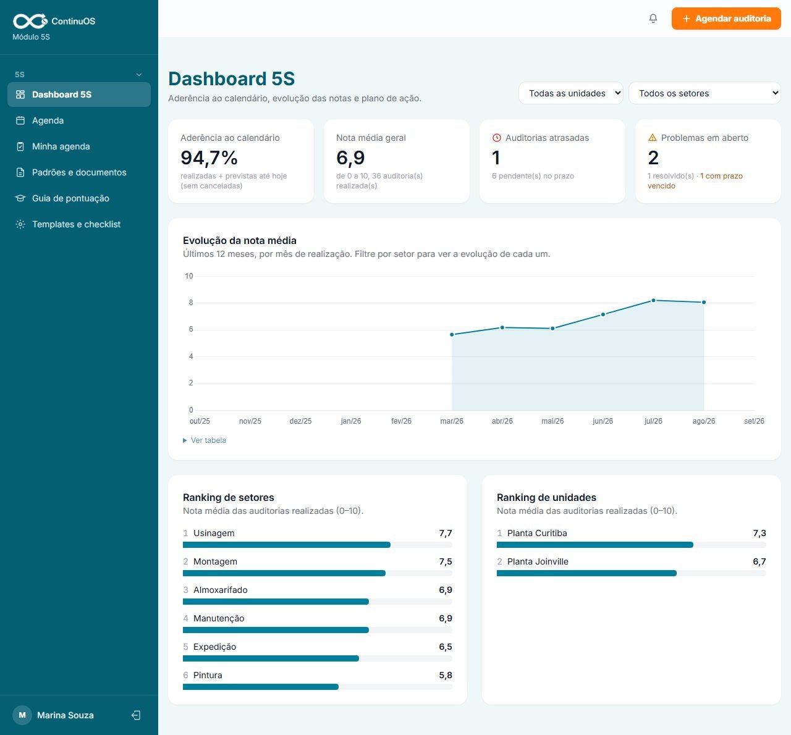Viewport: 791px width, 735px height.
Task: Click the red clock icon for Auditorias atrasadas
Action: (x=496, y=138)
